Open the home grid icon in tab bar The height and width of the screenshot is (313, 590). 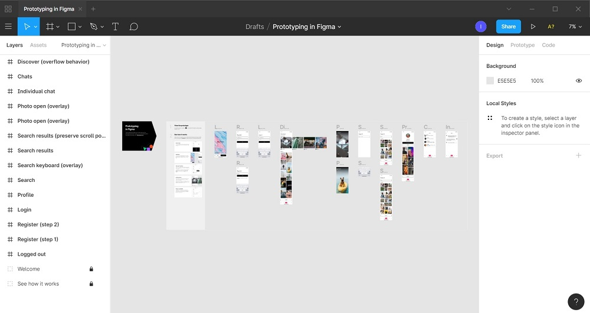8,9
